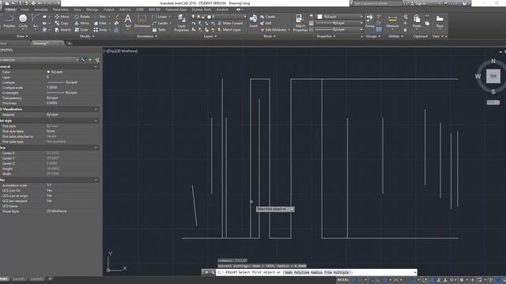
Task: Activate the Trim command
Action: pos(100,17)
